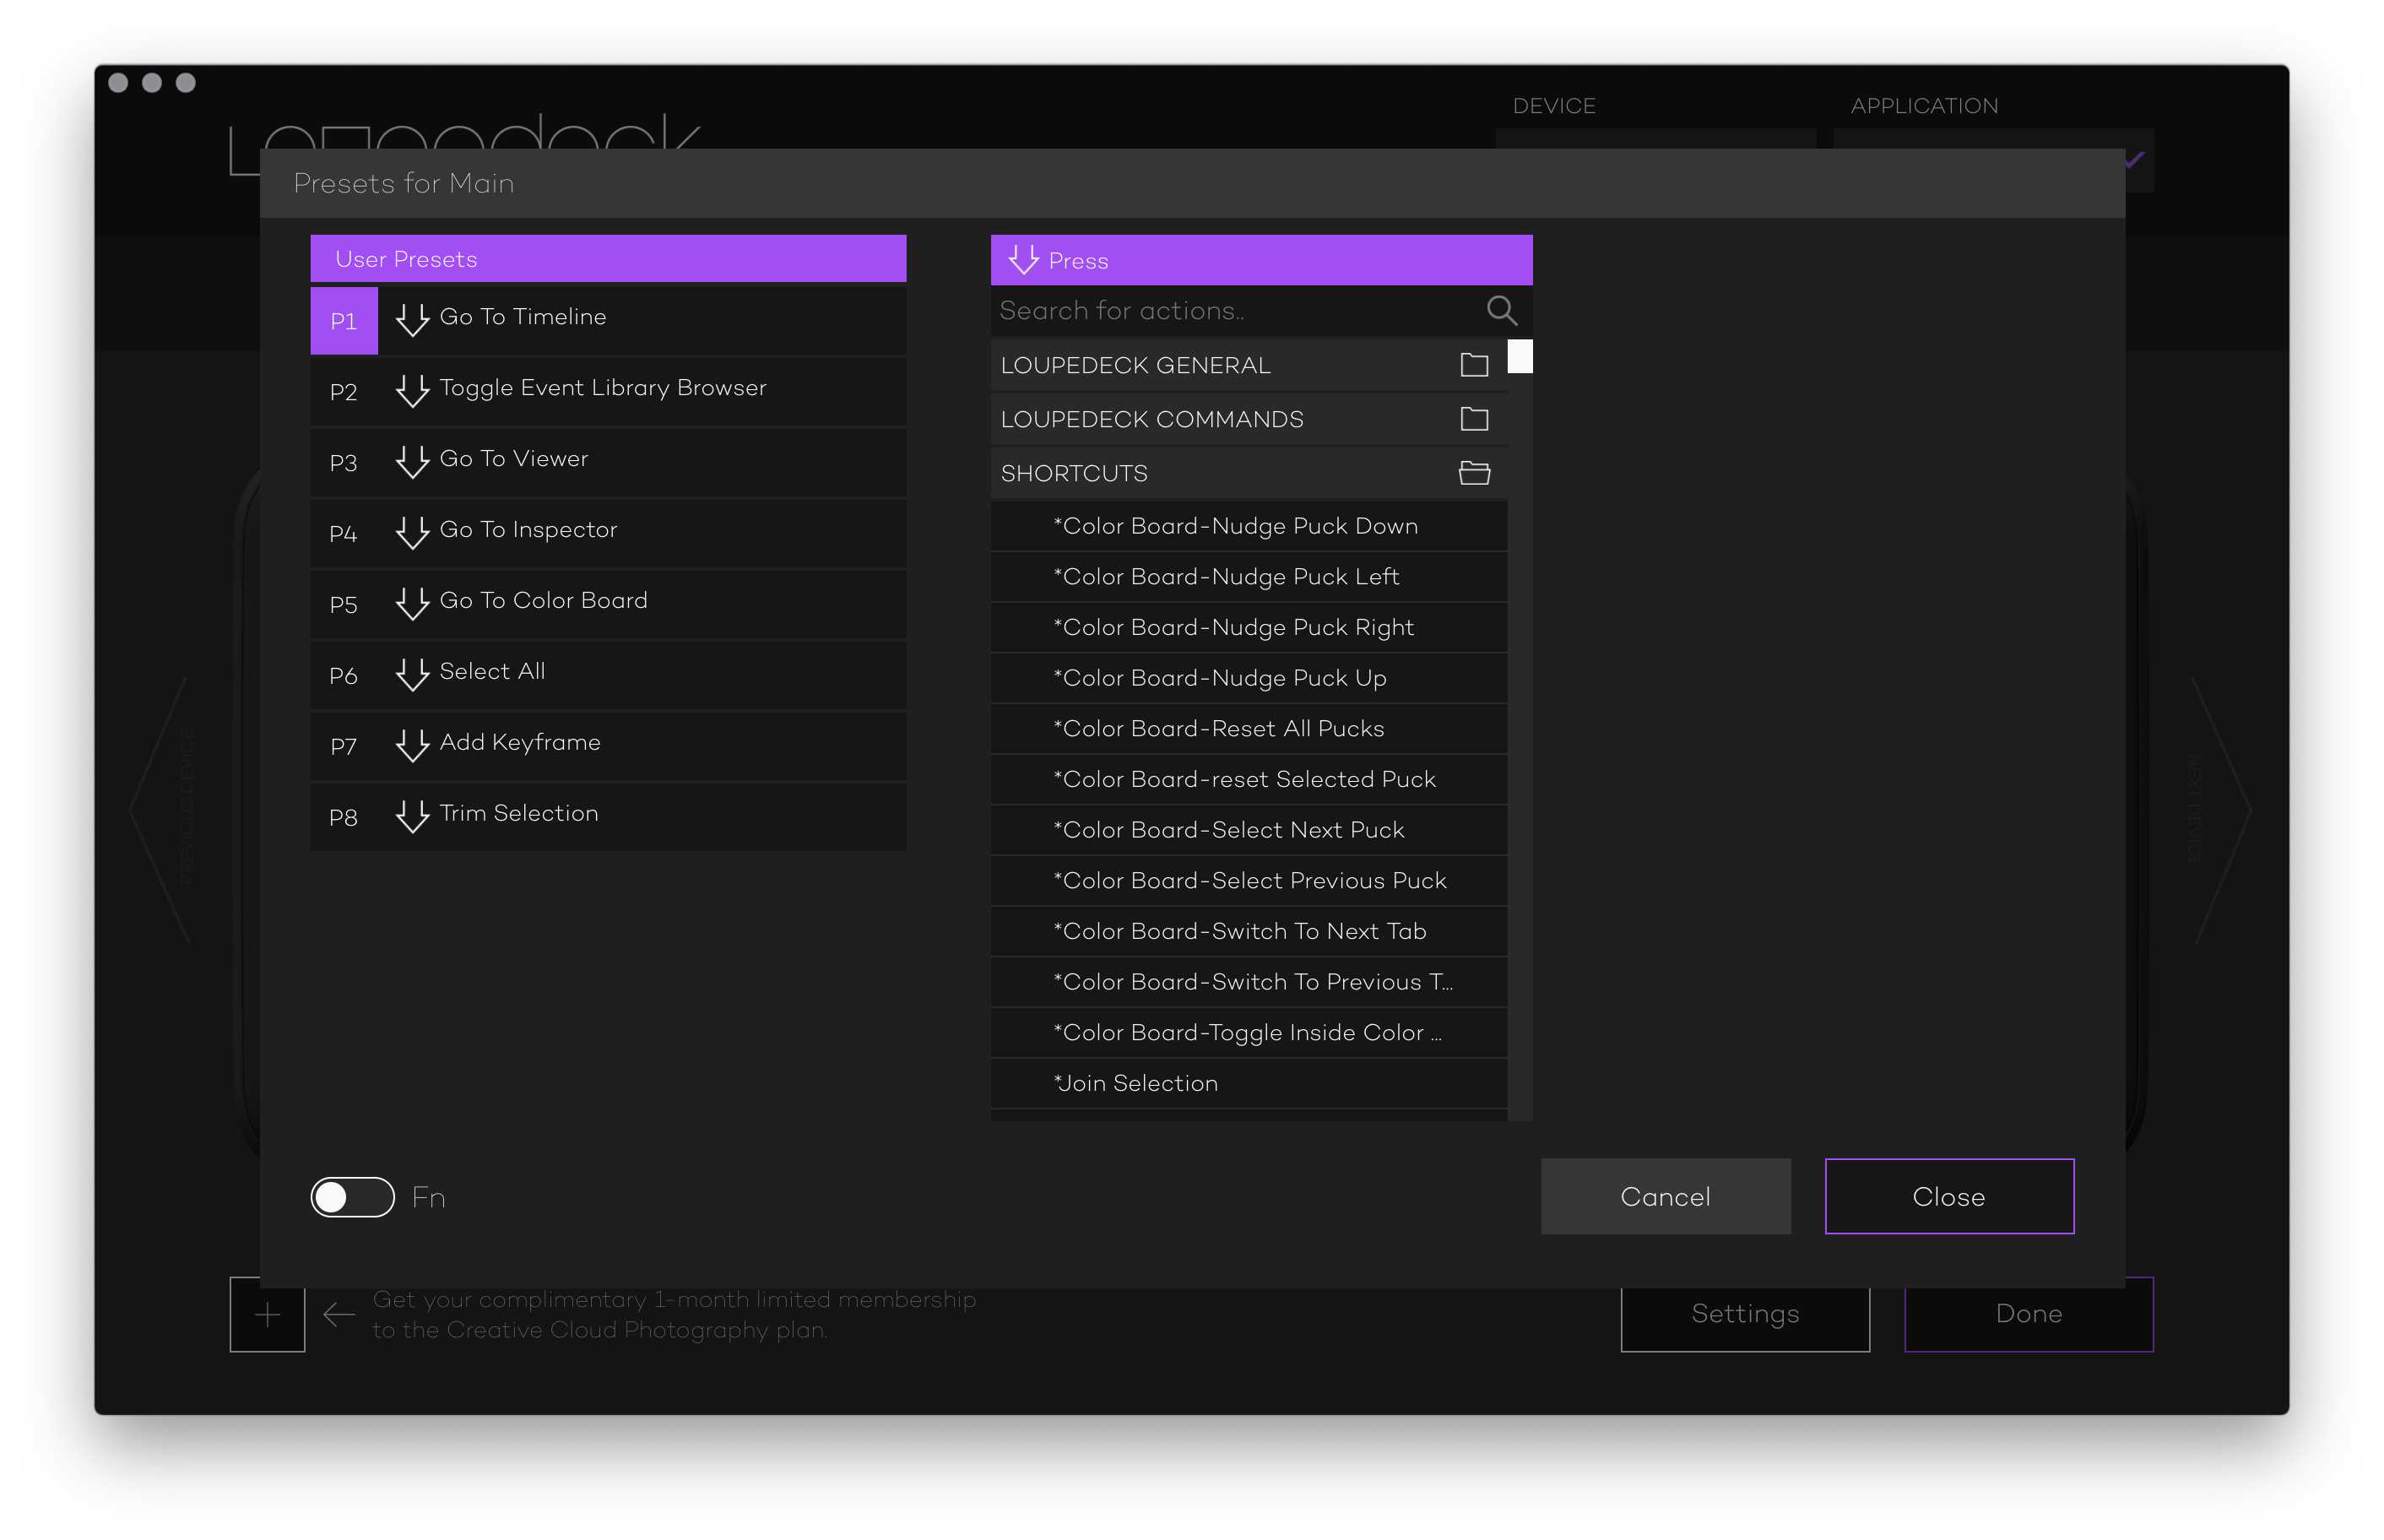Click press arrow icon beside Go To Timeline
Image resolution: width=2384 pixels, height=1540 pixels.
412,320
